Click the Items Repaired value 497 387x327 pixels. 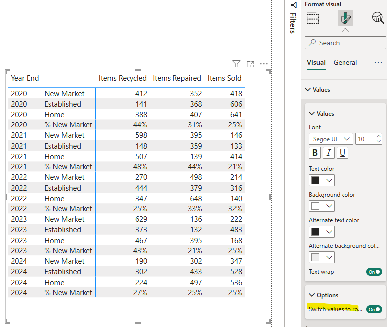tap(196, 283)
